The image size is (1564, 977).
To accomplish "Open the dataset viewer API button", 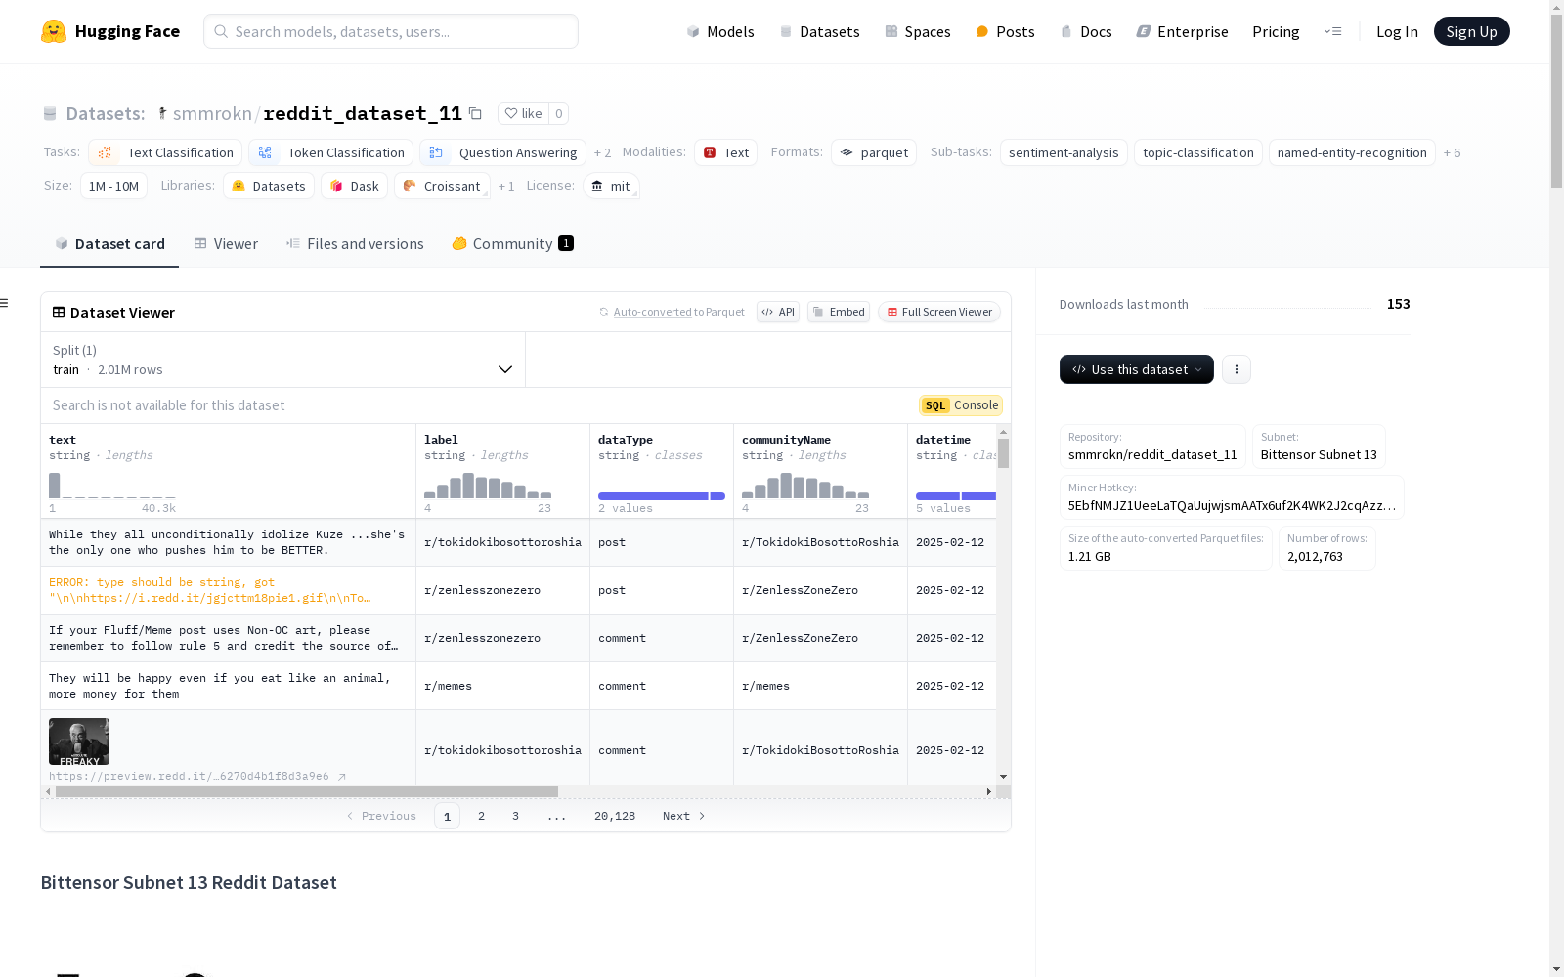I will (x=778, y=312).
